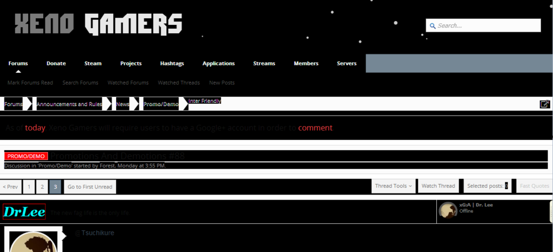Image resolution: width=553 pixels, height=252 pixels.
Task: Go to previous page with Prev
Action: point(10,187)
